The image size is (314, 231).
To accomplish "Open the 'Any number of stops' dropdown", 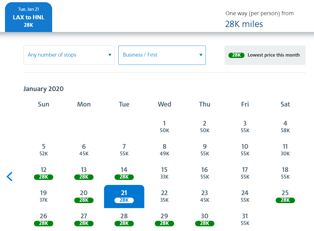I will pos(69,55).
